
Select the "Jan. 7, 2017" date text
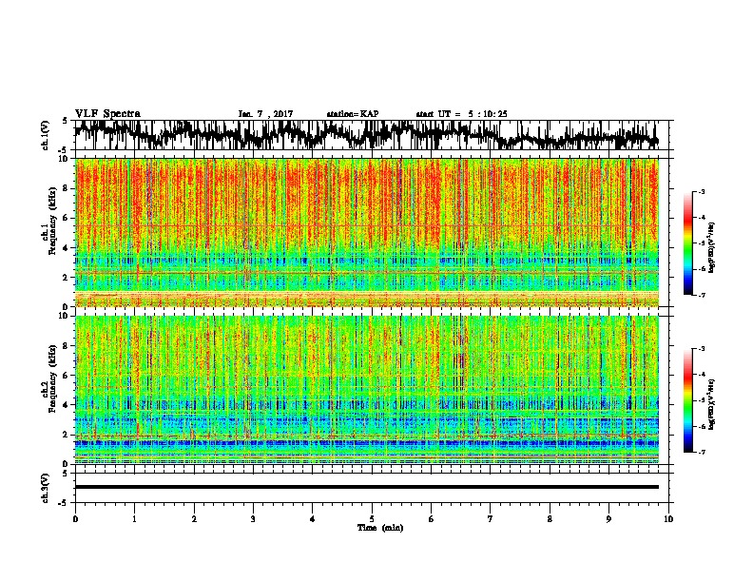coord(265,114)
